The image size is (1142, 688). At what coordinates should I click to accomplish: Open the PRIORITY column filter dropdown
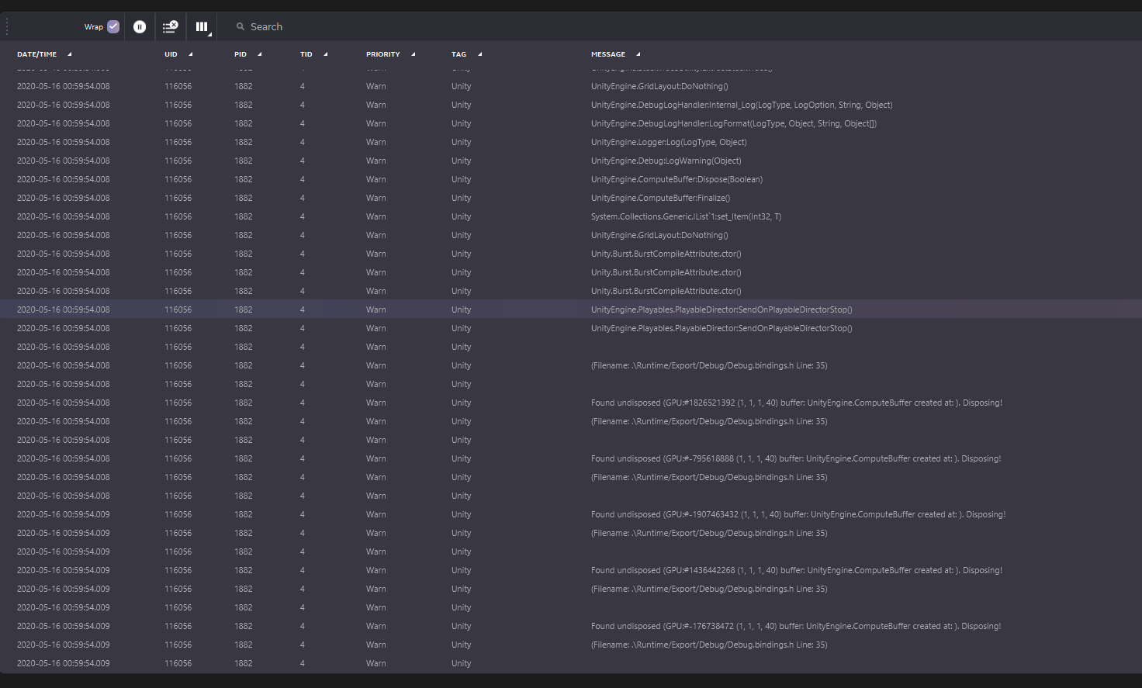coord(413,54)
